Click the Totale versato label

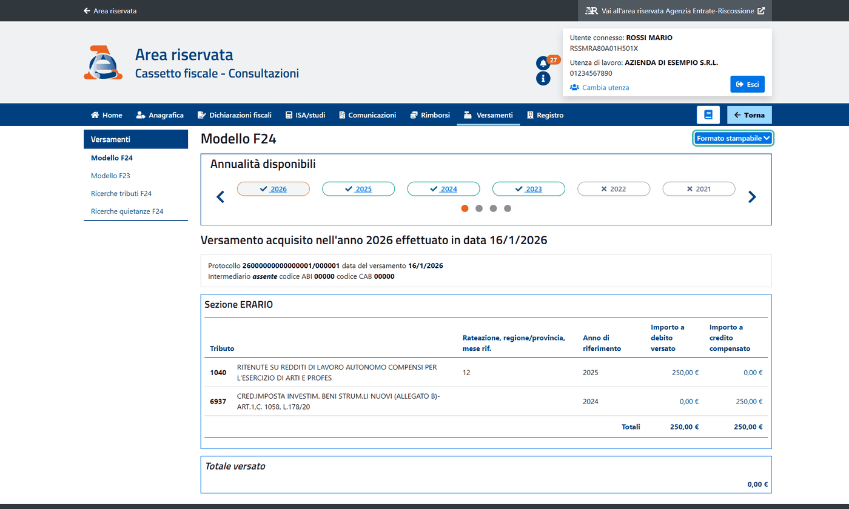(235, 467)
